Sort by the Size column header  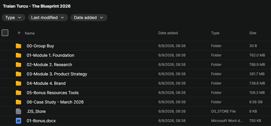point(253,33)
